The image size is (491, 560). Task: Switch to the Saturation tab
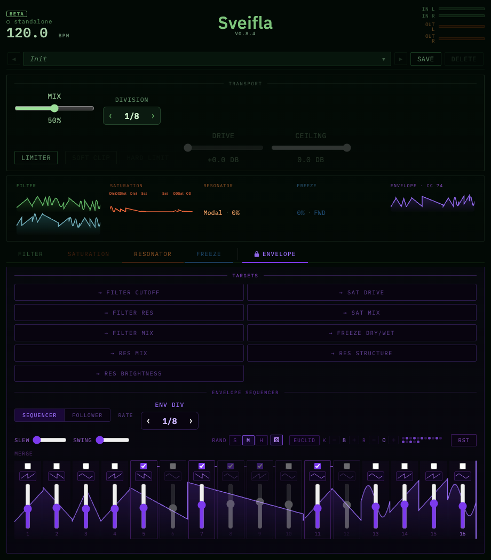88,254
